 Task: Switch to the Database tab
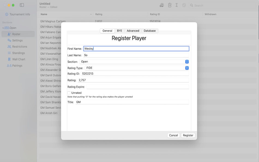150,31
